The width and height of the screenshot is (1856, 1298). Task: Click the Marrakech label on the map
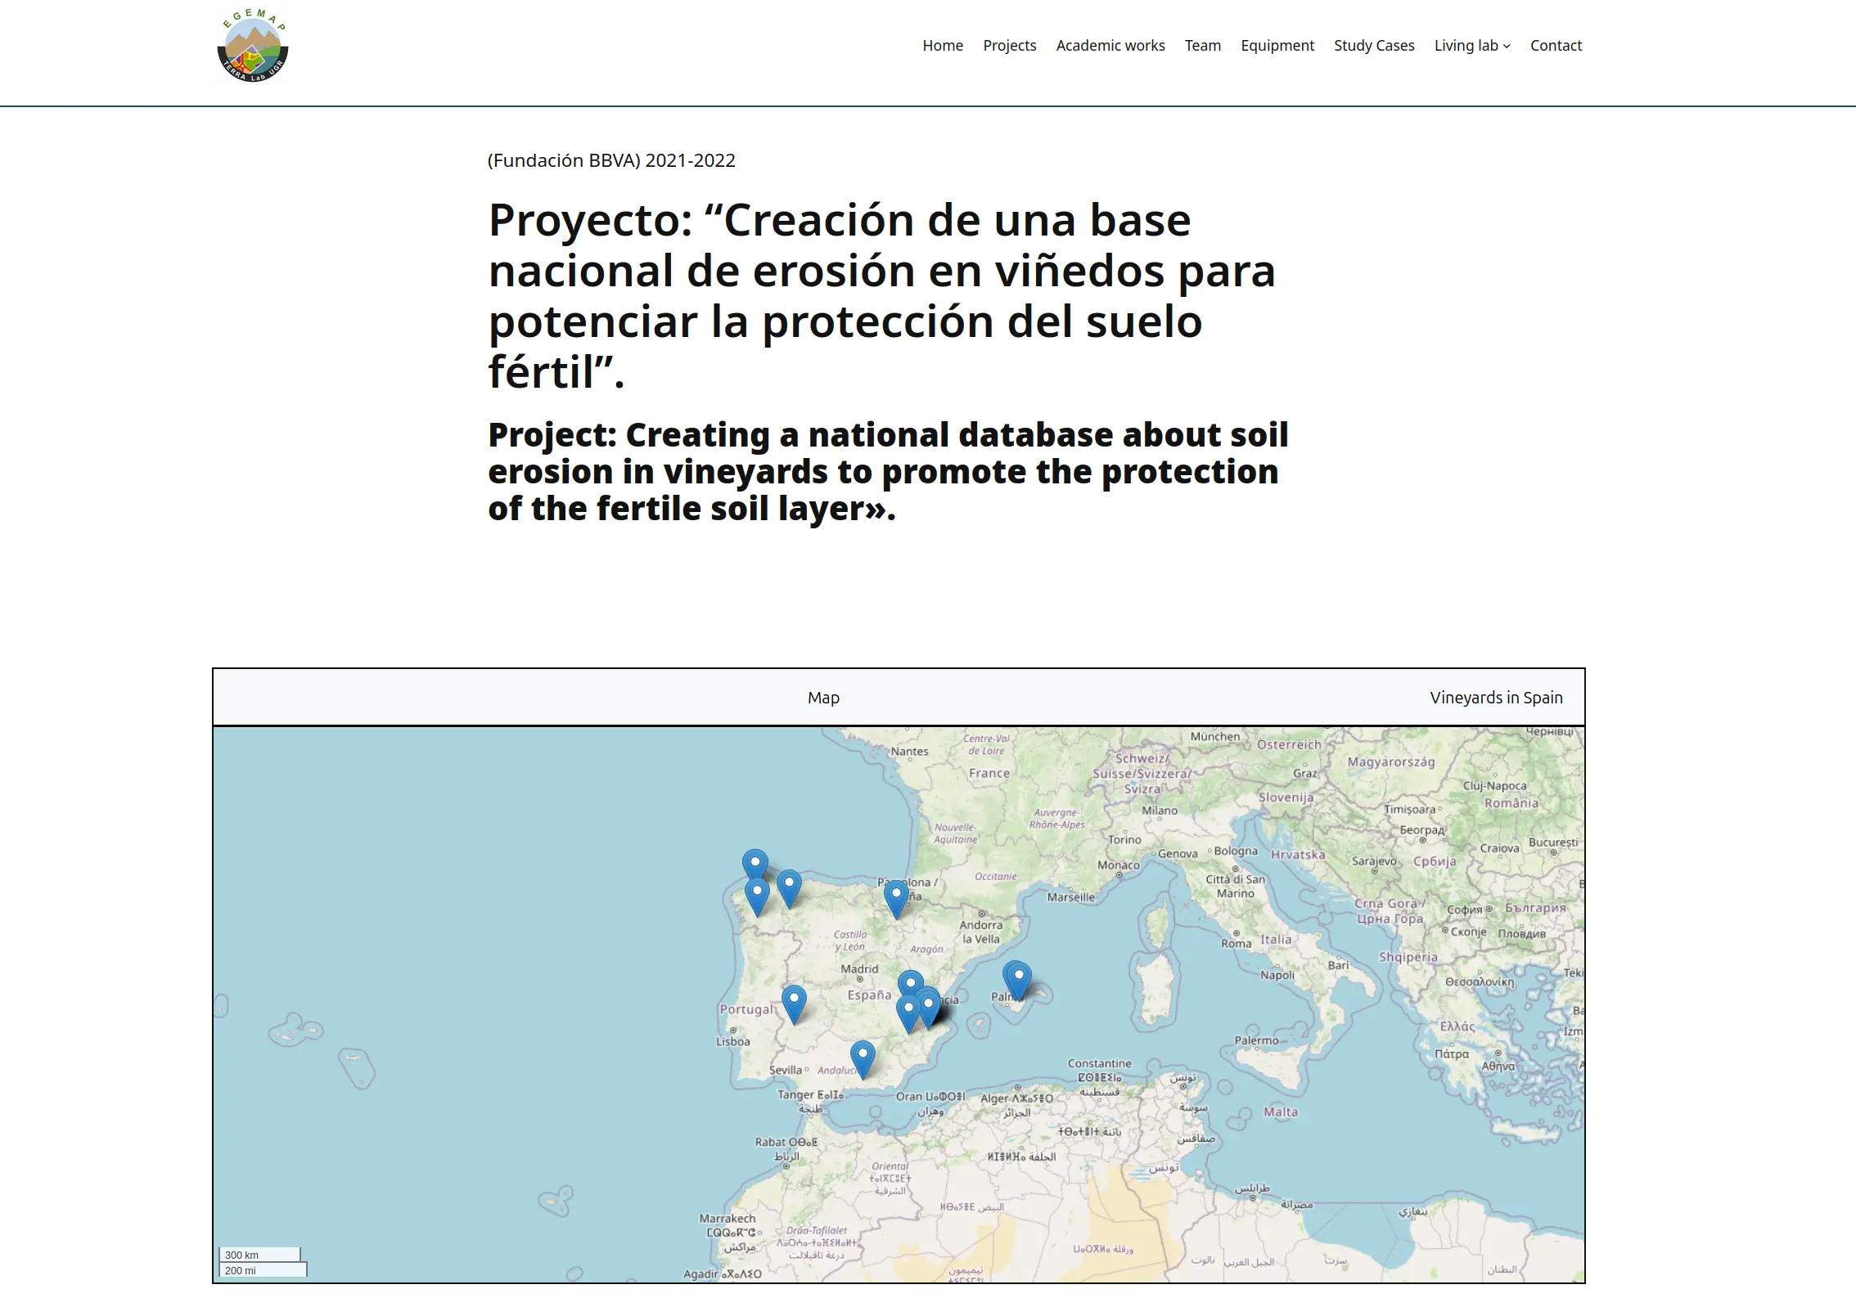click(x=728, y=1219)
